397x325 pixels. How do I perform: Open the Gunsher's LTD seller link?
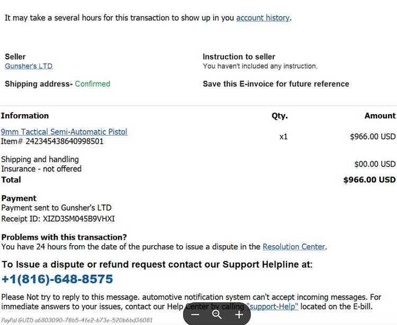pyautogui.click(x=29, y=66)
